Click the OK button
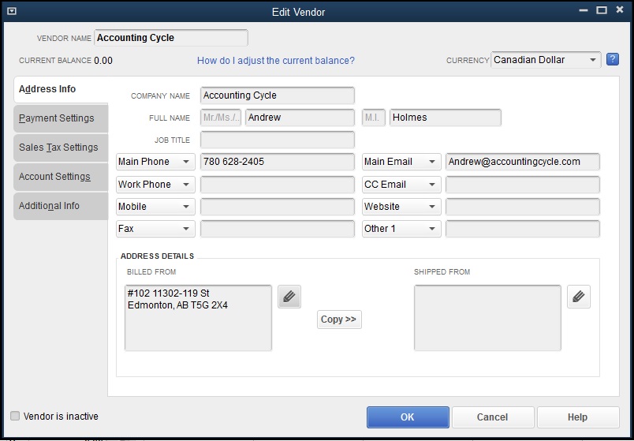This screenshot has height=441, width=634. pyautogui.click(x=408, y=417)
